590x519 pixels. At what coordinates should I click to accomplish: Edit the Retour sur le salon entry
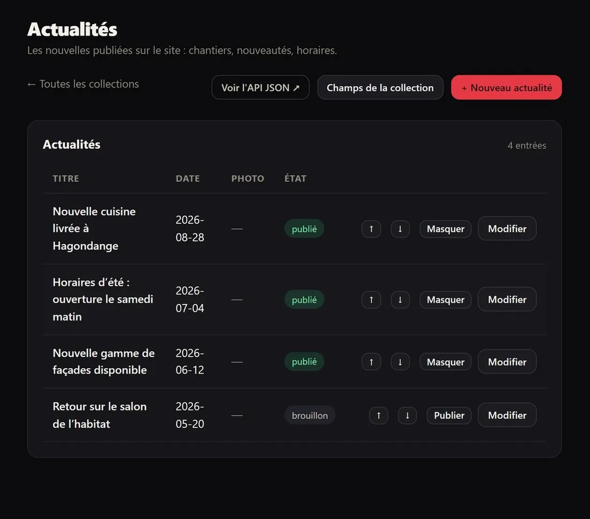(507, 415)
